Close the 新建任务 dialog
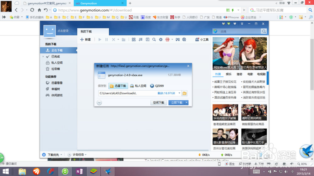This screenshot has height=176, width=314. pos(188,66)
